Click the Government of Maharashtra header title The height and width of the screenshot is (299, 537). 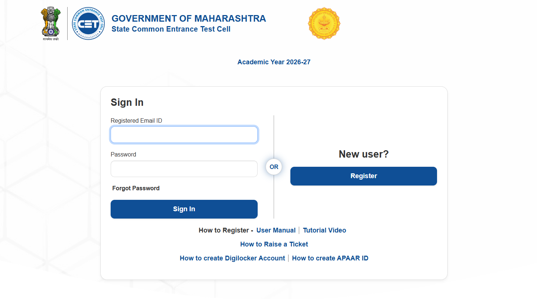click(189, 18)
